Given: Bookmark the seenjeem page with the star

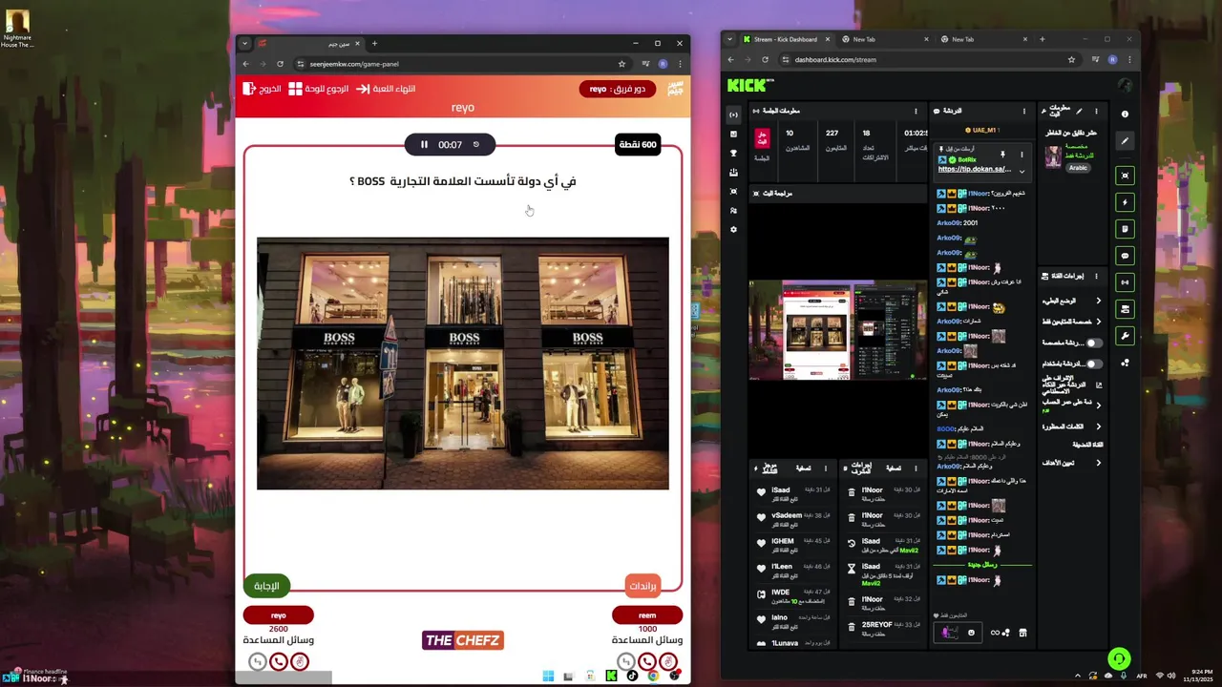Looking at the screenshot, I should click(x=622, y=64).
